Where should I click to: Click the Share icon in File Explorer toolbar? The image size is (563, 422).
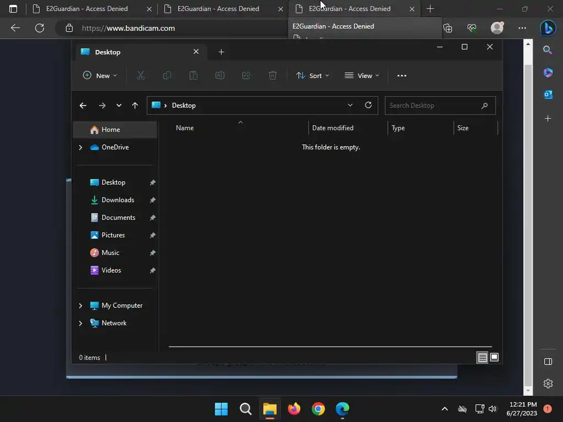tap(246, 75)
